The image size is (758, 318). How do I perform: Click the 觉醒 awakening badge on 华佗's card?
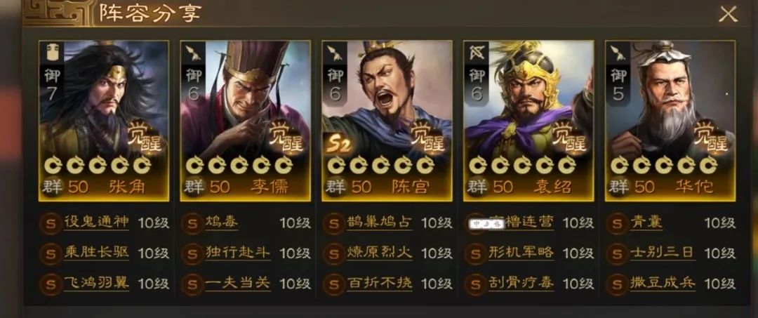coord(712,136)
